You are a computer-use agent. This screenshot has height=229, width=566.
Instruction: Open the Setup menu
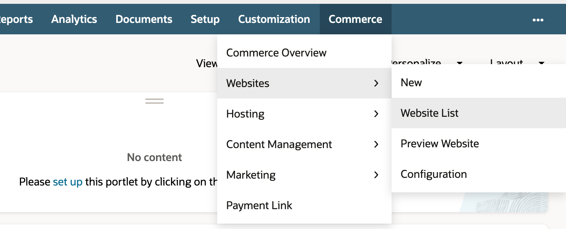205,19
